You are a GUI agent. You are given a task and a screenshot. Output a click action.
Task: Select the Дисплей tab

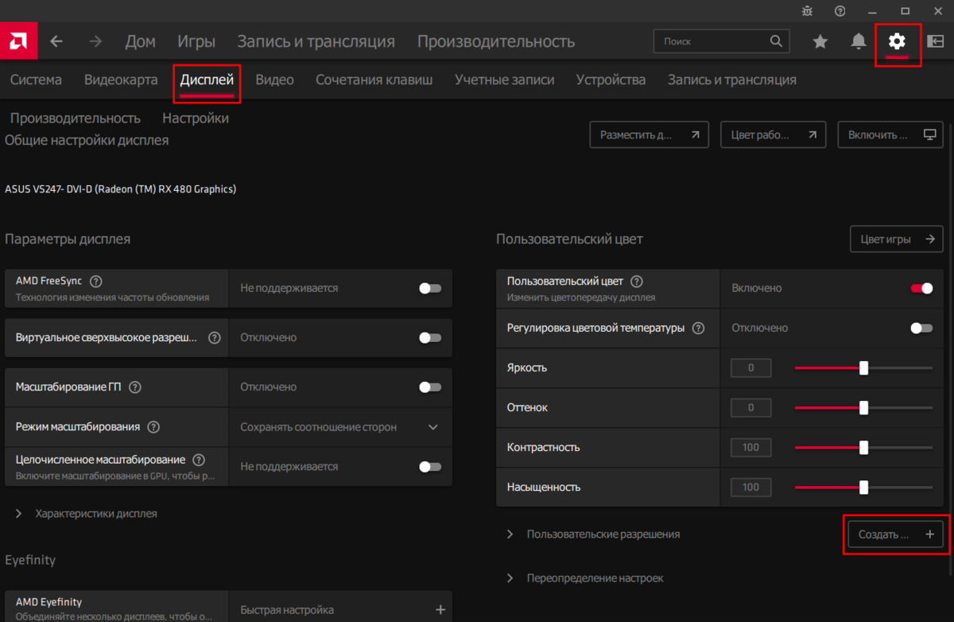207,80
